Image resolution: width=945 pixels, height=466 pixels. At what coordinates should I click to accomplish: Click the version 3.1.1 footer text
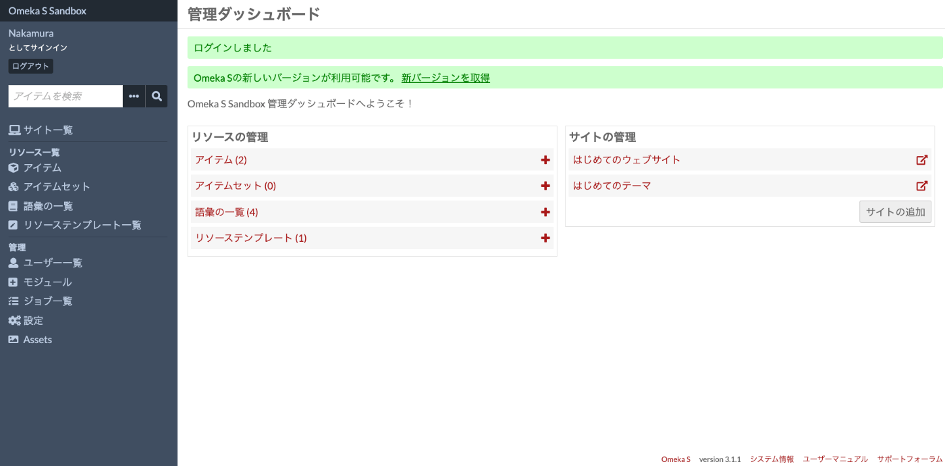coord(720,459)
